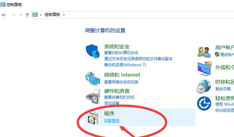Open the Clock and Region globe icon
234x137 pixels.
[204, 87]
